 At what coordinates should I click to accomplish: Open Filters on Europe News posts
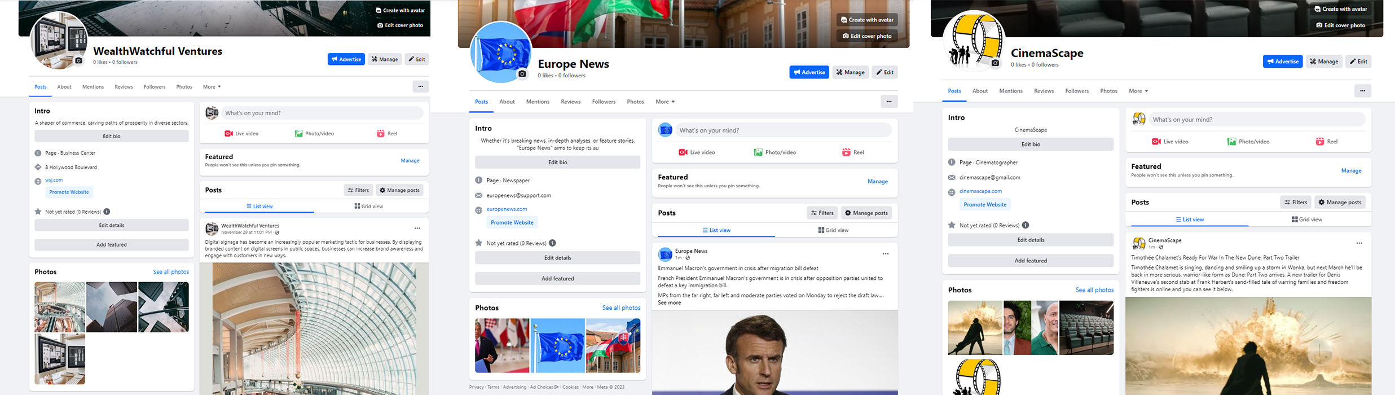(x=822, y=213)
